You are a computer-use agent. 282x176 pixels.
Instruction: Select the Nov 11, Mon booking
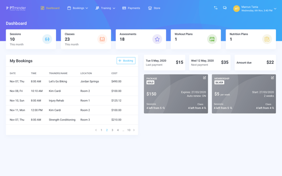(x=72, y=110)
